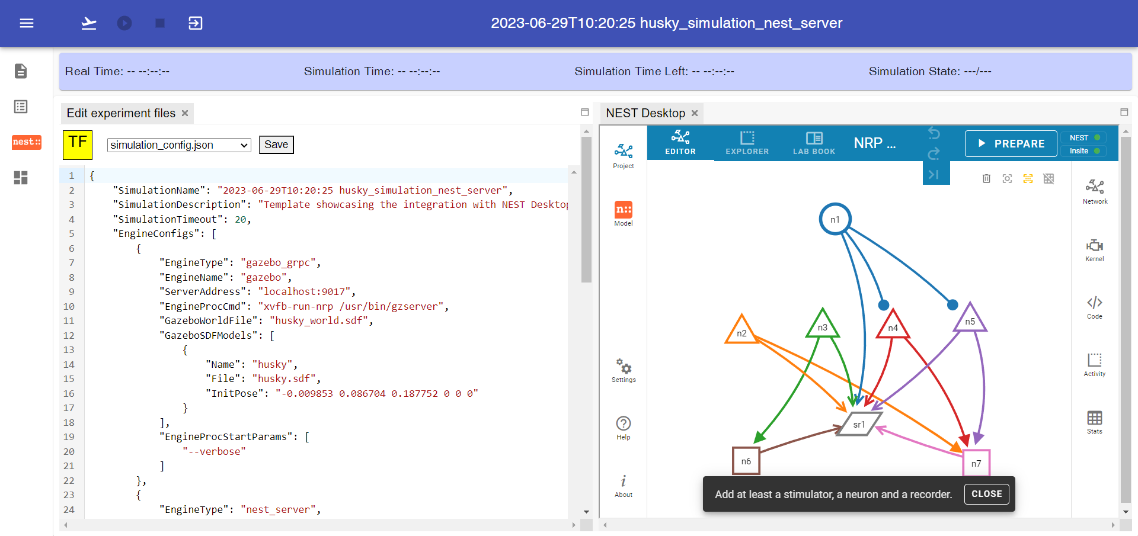Toggle the crossed-out grid visibility icon
This screenshot has height=536, width=1138.
coord(1049,178)
